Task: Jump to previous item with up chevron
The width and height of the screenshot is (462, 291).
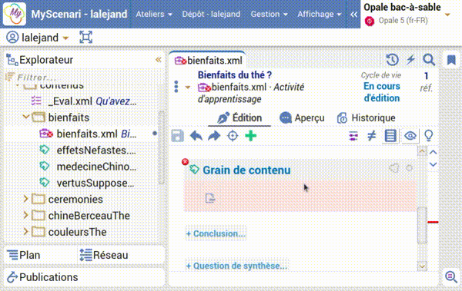Action: [x=433, y=152]
